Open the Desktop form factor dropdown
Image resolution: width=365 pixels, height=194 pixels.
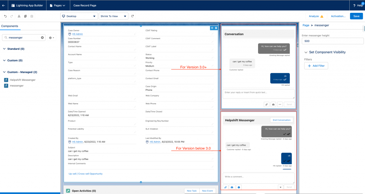point(79,16)
